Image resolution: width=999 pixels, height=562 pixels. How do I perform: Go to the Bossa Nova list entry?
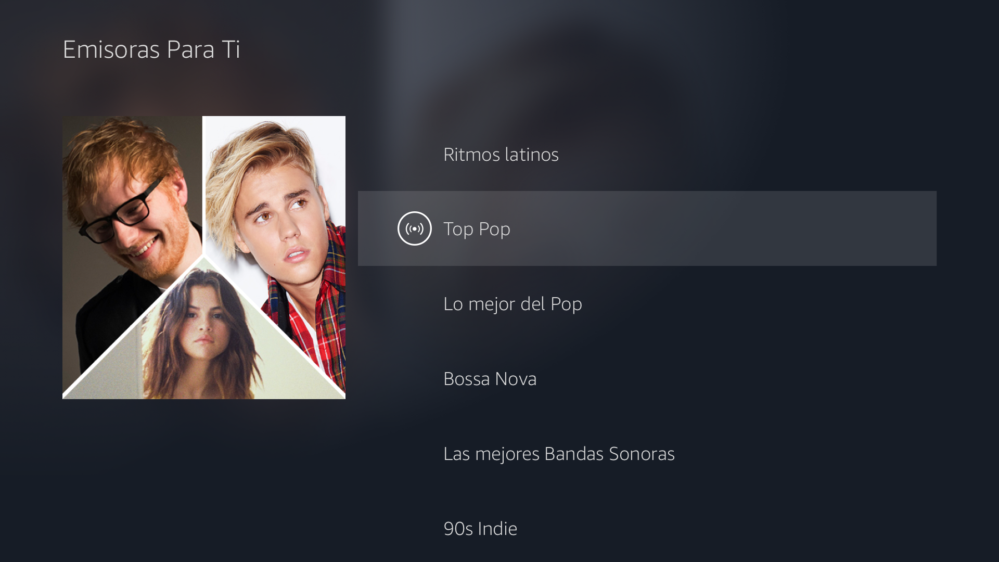coord(490,379)
